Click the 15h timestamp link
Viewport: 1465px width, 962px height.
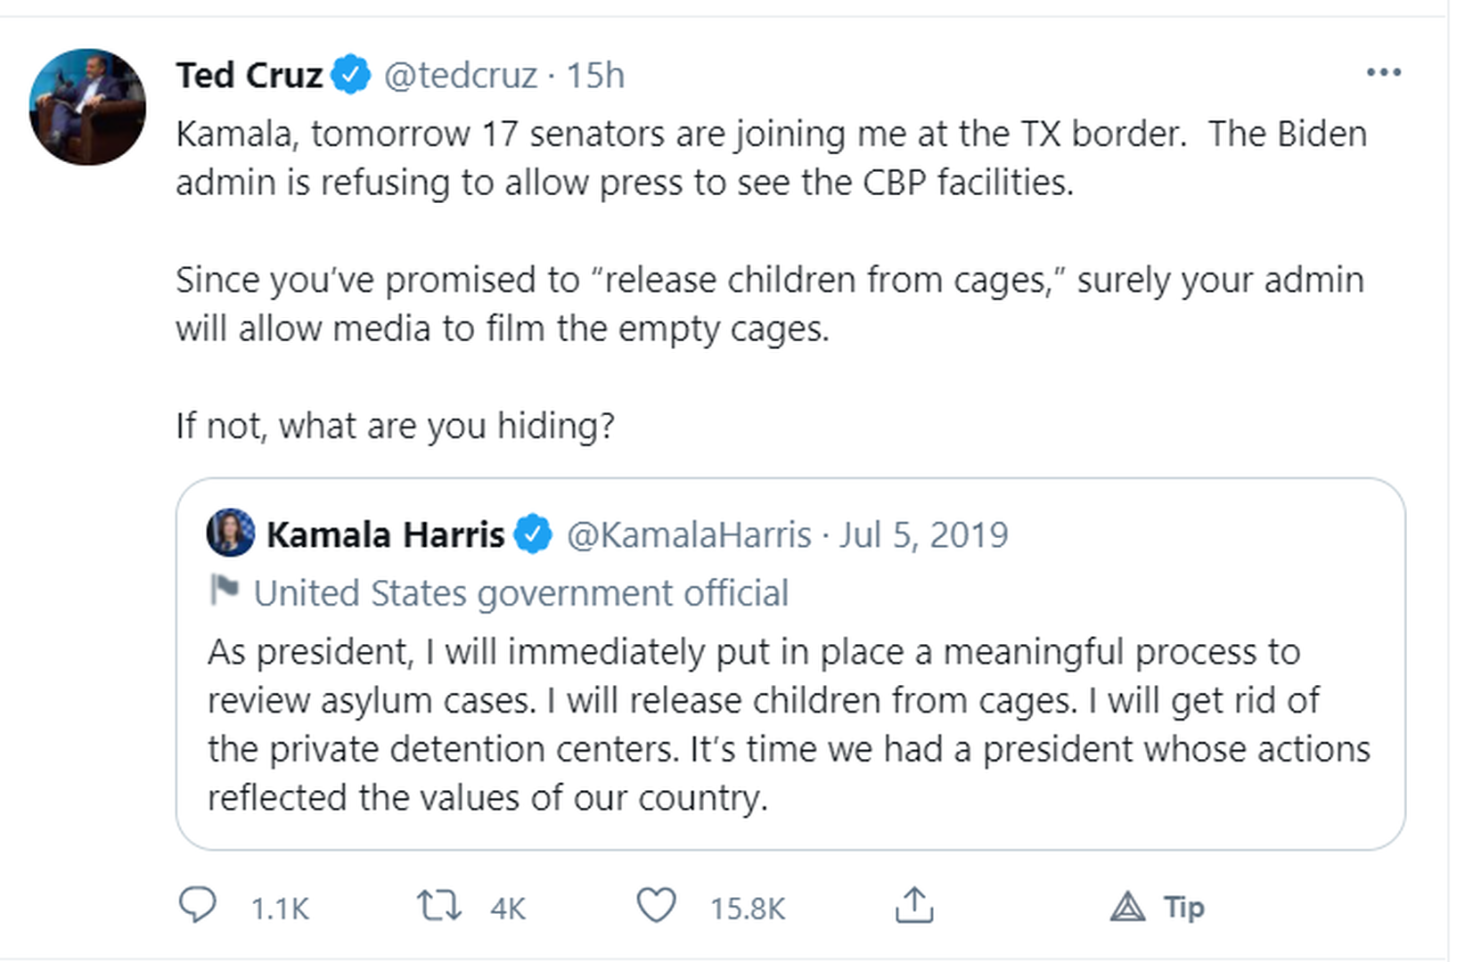point(595,76)
